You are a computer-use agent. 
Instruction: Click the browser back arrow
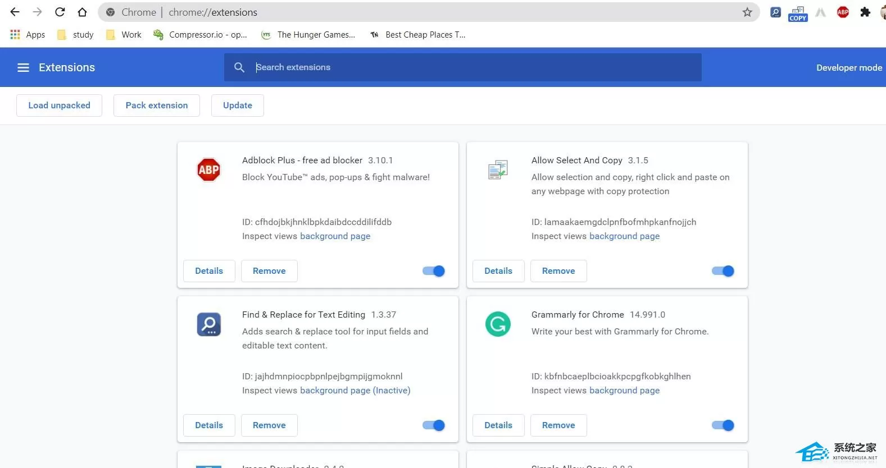[15, 12]
